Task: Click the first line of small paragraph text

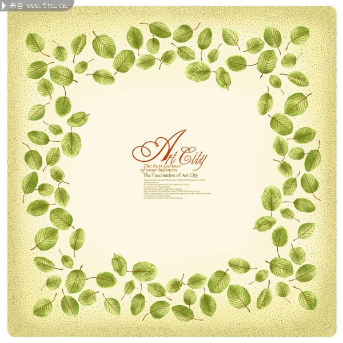Action: coord(174,180)
